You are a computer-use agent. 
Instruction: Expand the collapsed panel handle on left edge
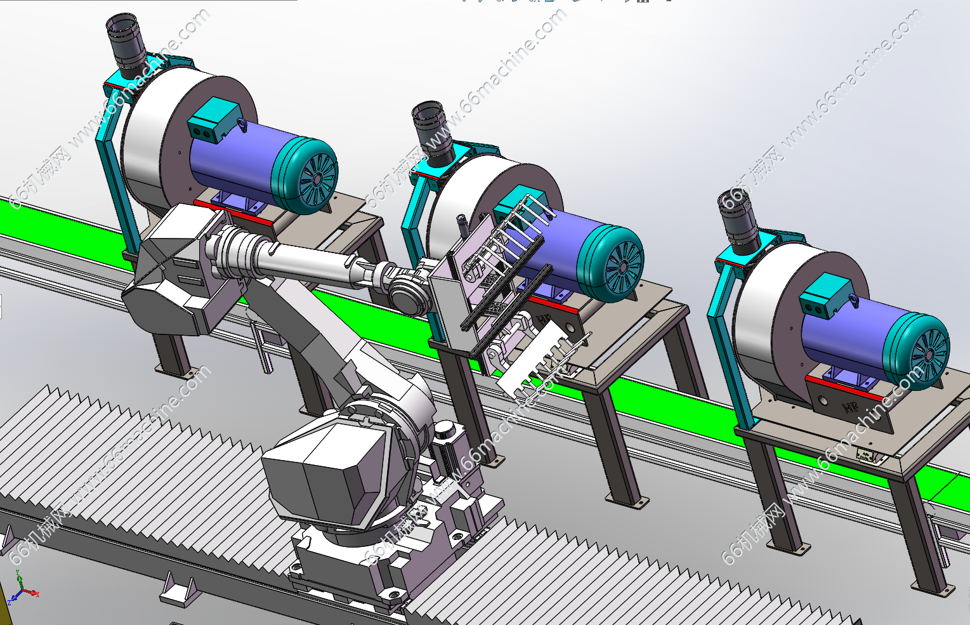point(1,306)
